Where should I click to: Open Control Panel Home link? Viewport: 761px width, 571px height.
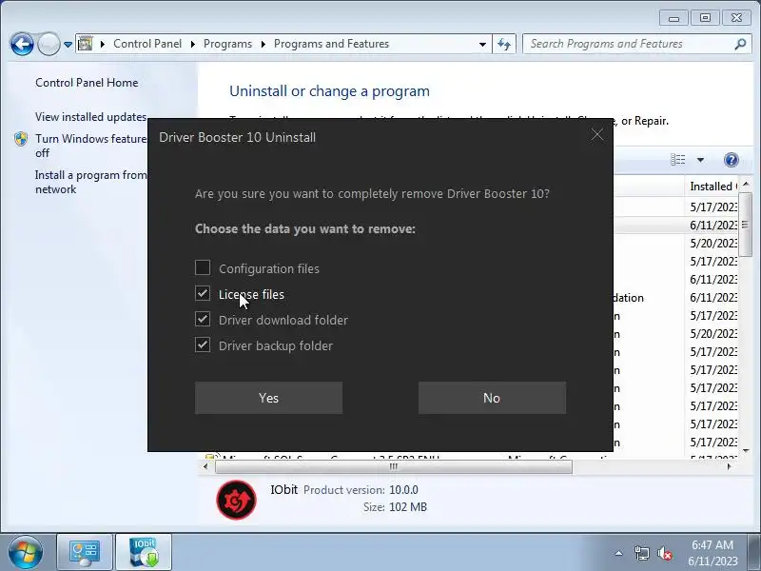point(87,83)
